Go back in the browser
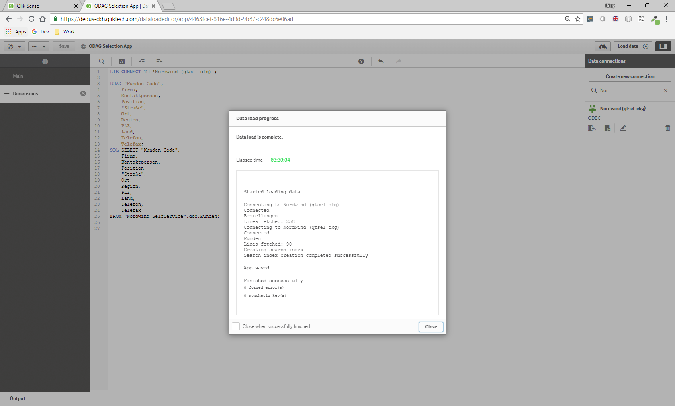Image resolution: width=675 pixels, height=406 pixels. pos(9,19)
